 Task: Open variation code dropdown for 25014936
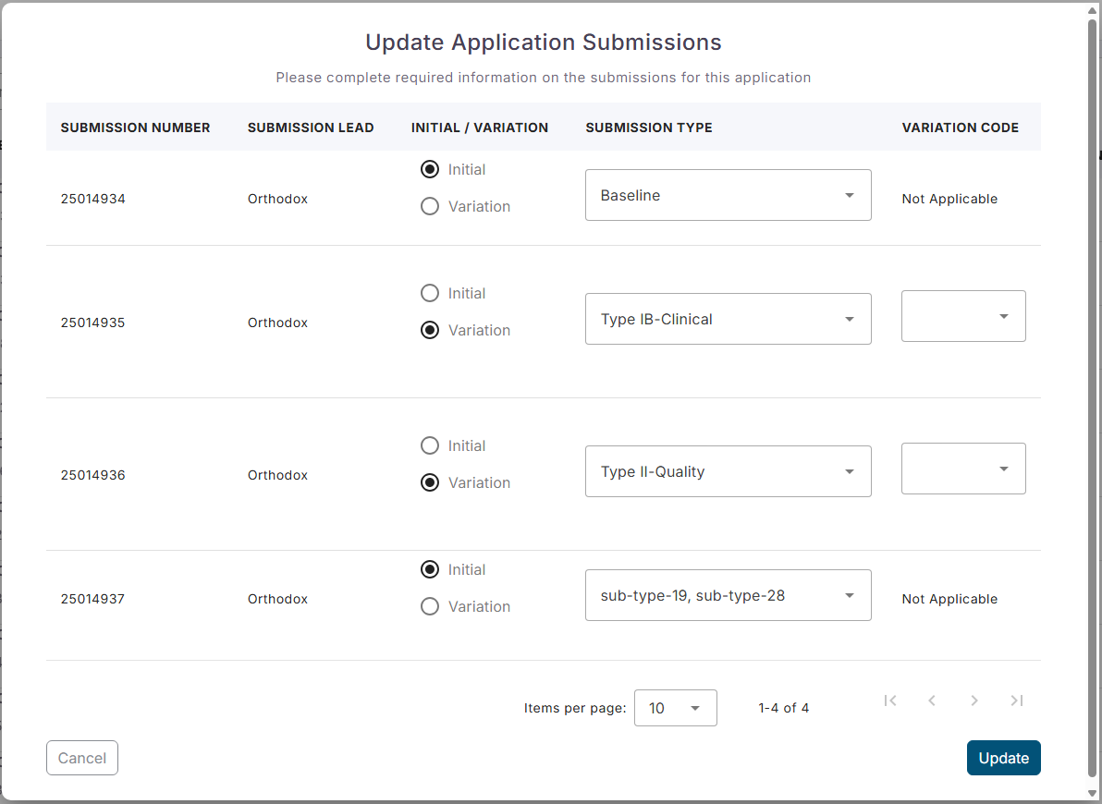[x=963, y=469]
